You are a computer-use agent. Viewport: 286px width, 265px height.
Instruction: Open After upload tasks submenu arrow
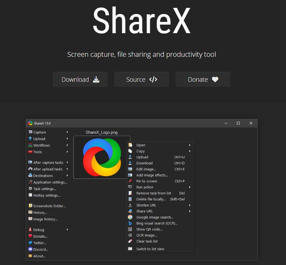pyautogui.click(x=67, y=169)
